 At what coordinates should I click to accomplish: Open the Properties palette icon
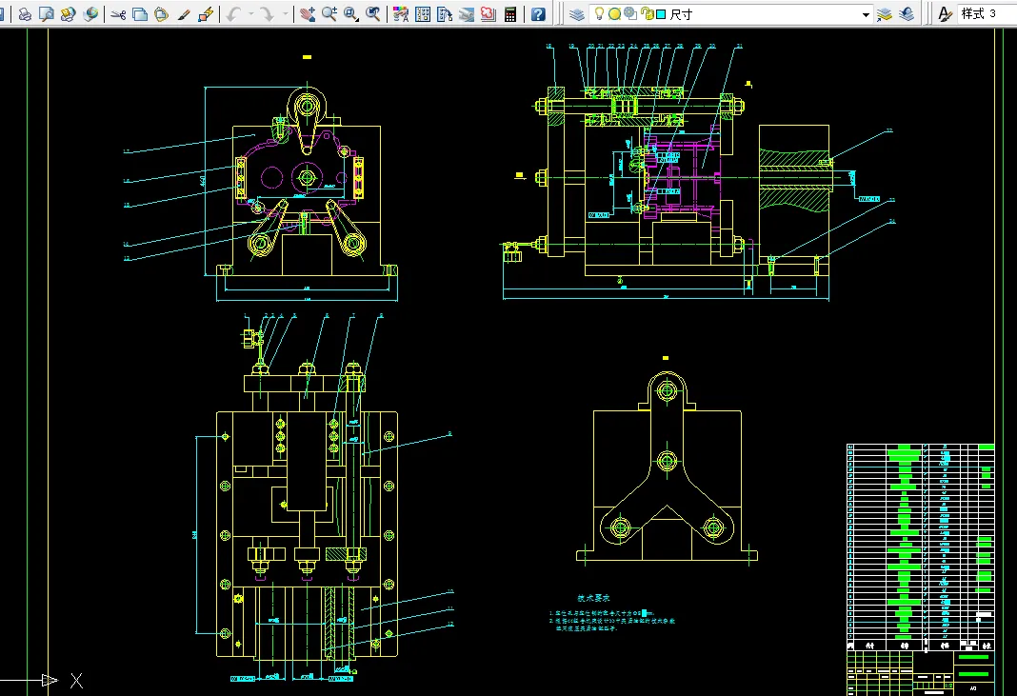tap(401, 13)
